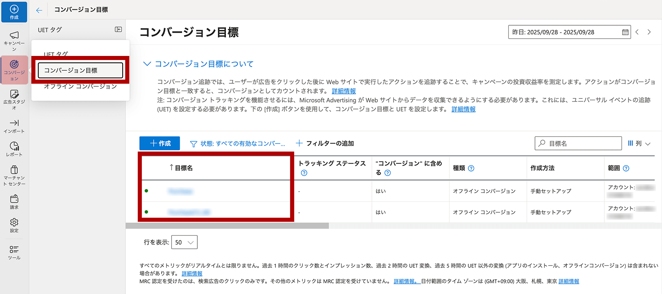The width and height of the screenshot is (662, 294).
Task: Click the 作成 plus icon in sidebar
Action: [14, 12]
